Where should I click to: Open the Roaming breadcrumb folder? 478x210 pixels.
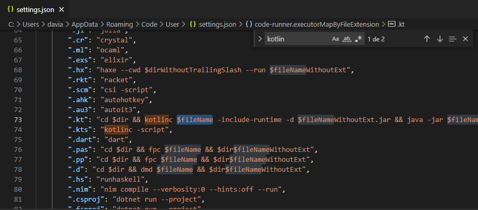[x=119, y=25]
